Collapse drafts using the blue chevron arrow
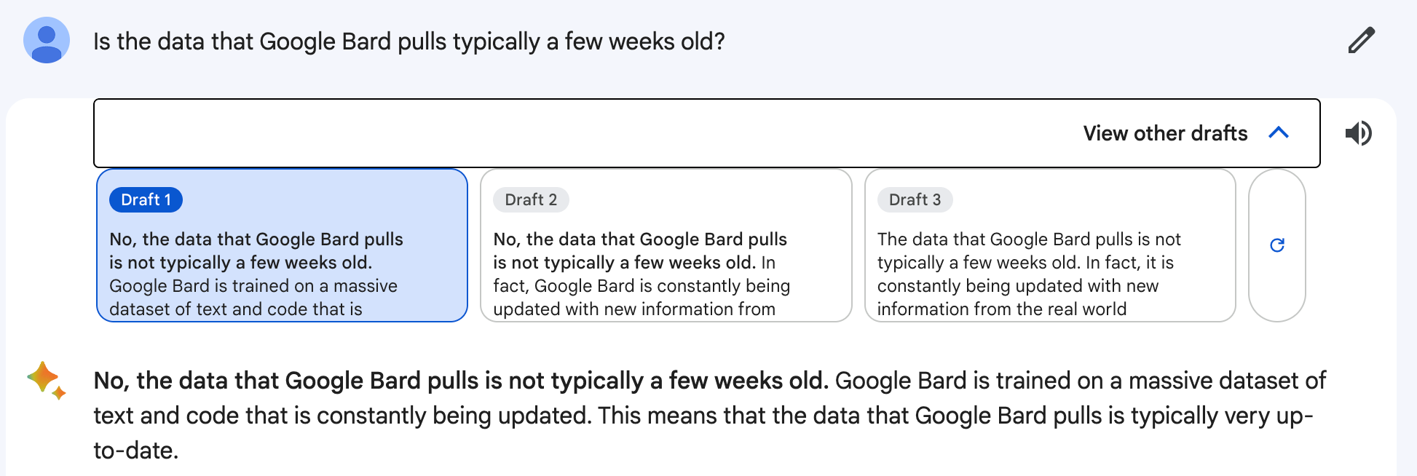The width and height of the screenshot is (1417, 476). [1279, 133]
